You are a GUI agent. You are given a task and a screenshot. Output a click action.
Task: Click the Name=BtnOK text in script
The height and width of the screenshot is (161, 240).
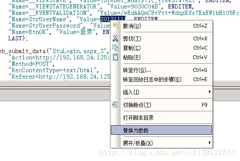coord(28,32)
